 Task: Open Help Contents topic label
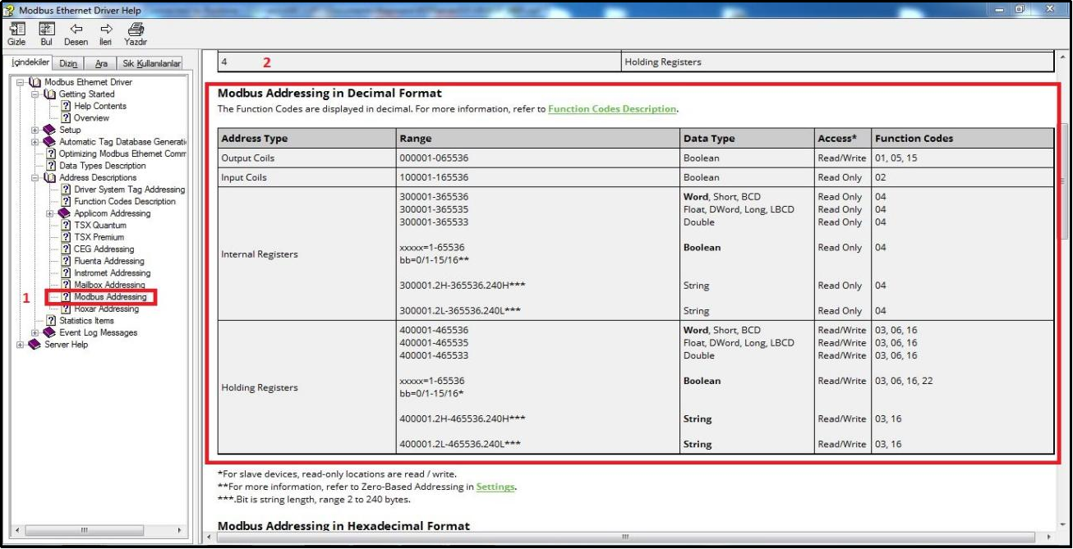[100, 106]
